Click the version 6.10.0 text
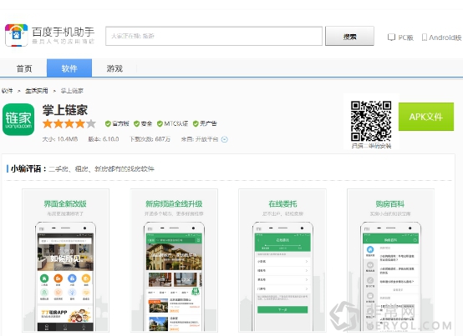 coord(104,139)
